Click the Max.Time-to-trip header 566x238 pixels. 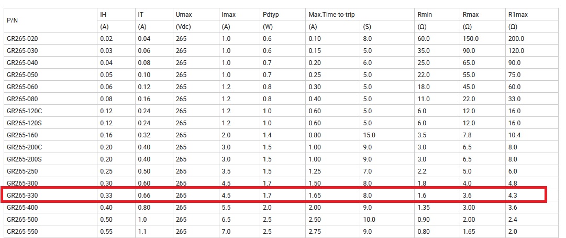click(x=331, y=15)
